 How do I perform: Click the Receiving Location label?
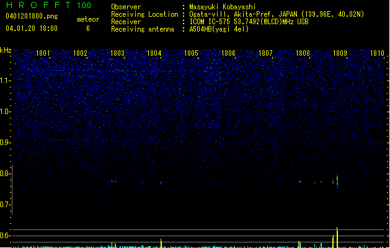pyautogui.click(x=144, y=14)
